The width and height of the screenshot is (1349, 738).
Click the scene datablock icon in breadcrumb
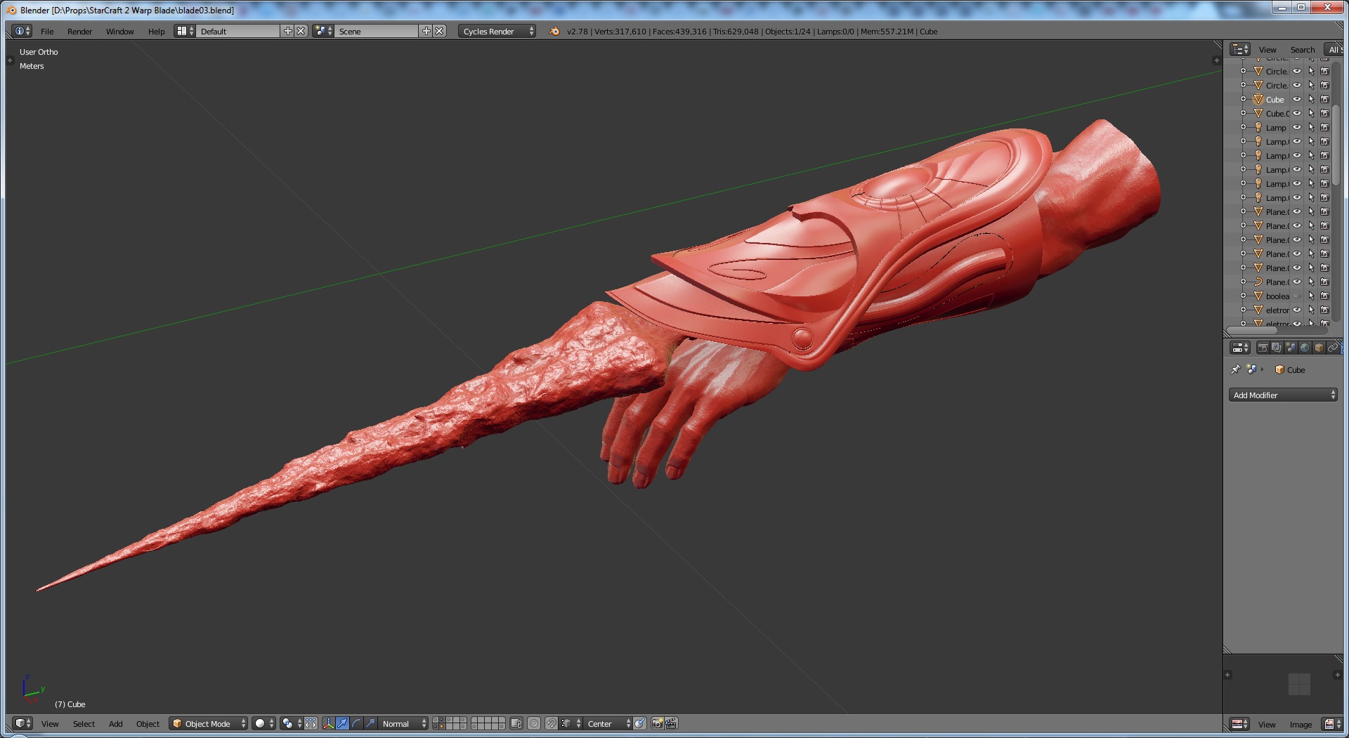(x=1251, y=369)
